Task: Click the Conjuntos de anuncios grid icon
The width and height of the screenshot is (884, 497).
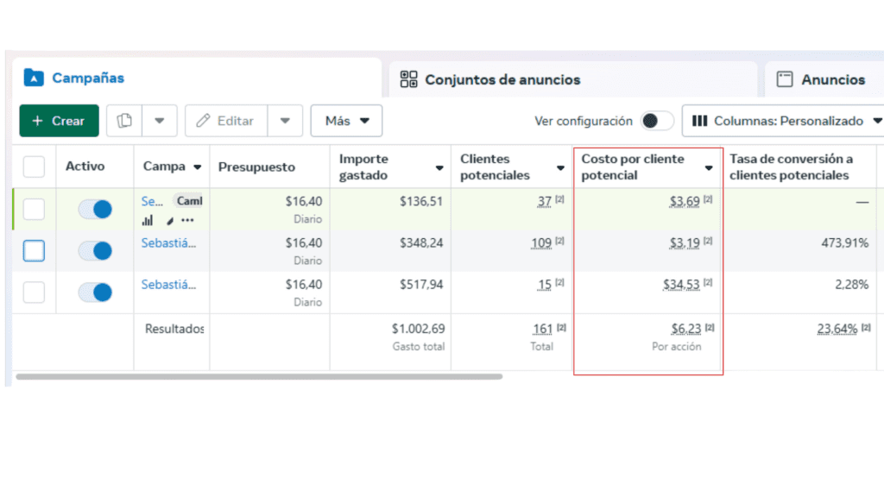Action: 409,79
